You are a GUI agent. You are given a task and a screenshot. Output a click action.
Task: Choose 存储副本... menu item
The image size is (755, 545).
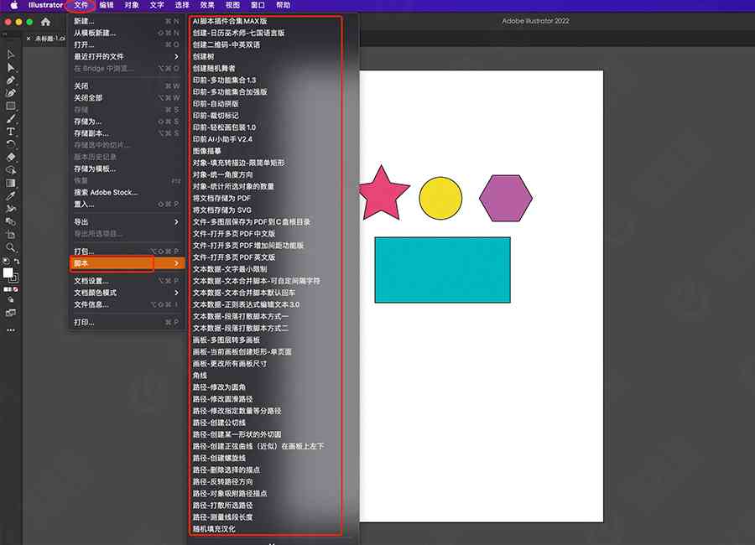tap(127, 133)
